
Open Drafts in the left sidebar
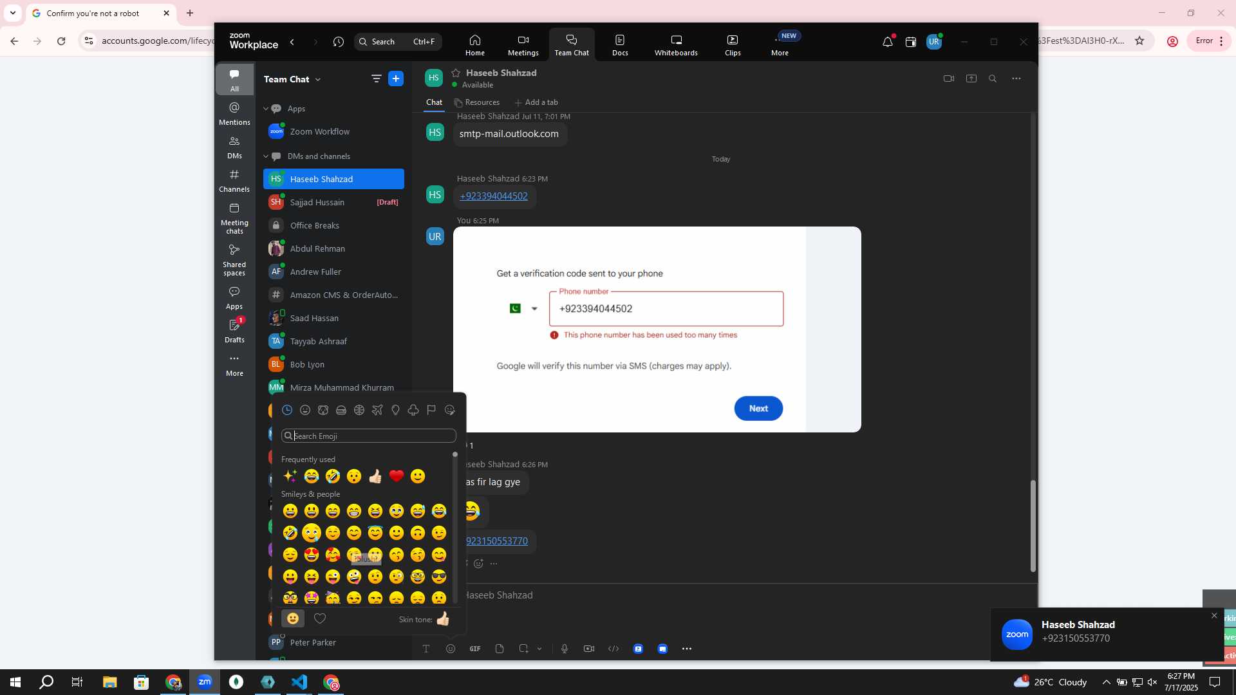click(x=234, y=331)
